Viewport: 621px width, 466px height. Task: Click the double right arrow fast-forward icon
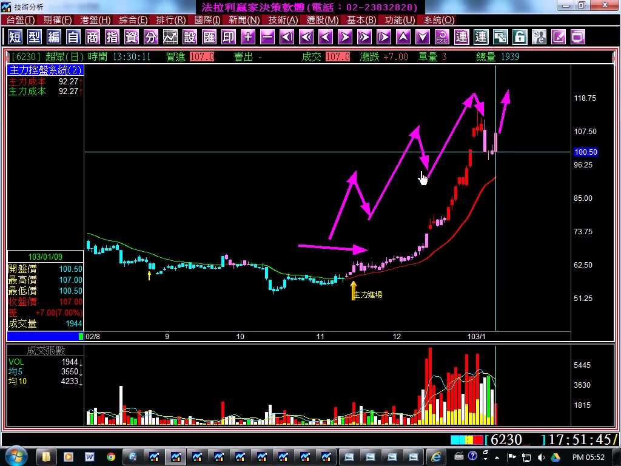tap(364, 37)
